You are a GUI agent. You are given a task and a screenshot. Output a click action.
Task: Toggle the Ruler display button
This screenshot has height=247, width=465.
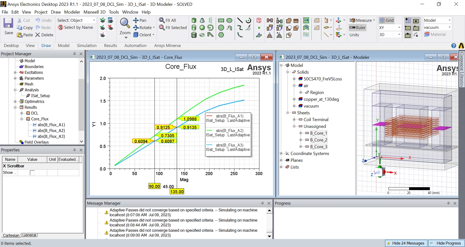click(358, 27)
